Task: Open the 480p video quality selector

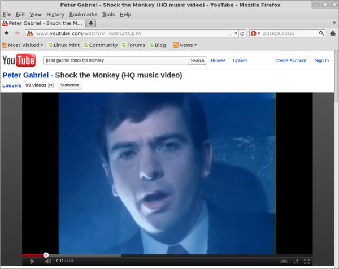Action: 284,261
